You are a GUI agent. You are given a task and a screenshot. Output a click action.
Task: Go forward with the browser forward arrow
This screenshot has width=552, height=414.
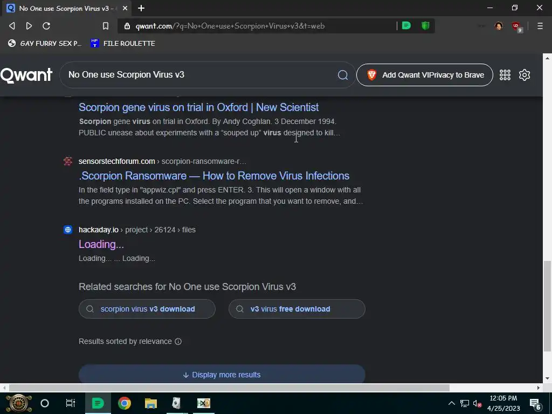coord(29,26)
